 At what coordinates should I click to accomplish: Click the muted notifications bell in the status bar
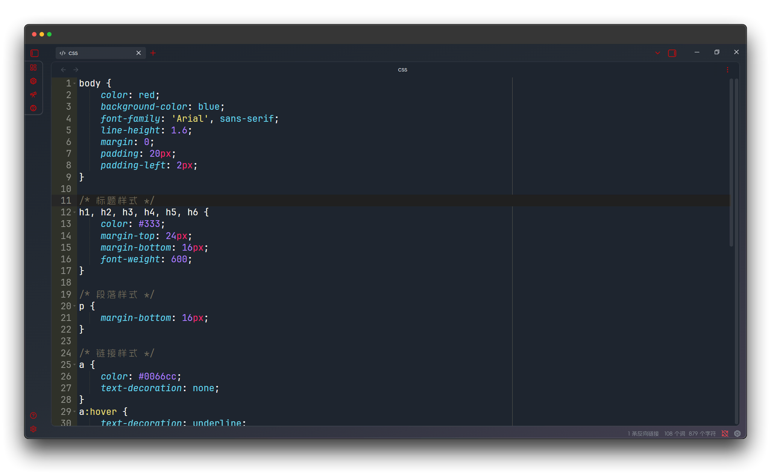725,433
